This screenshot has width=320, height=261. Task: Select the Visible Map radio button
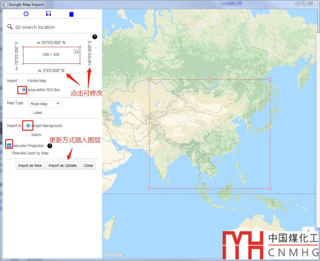(x=24, y=81)
